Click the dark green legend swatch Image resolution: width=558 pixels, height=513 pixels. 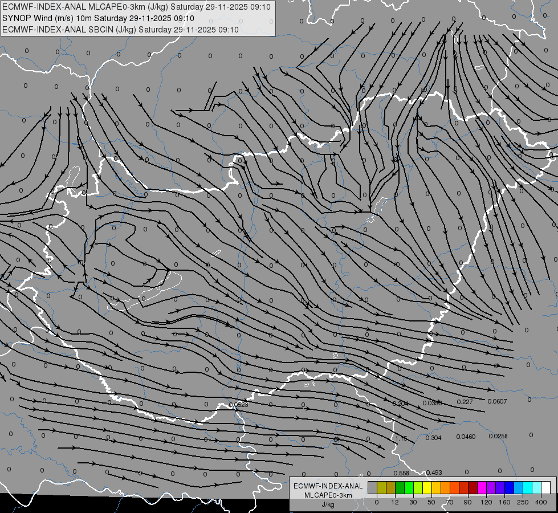[x=400, y=487]
